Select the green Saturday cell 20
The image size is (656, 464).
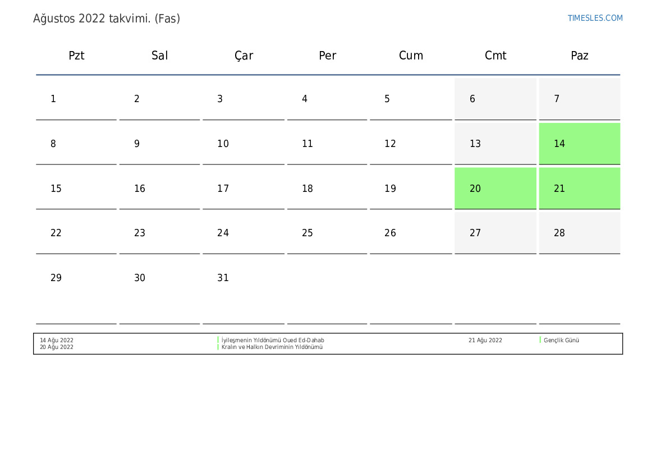click(496, 189)
